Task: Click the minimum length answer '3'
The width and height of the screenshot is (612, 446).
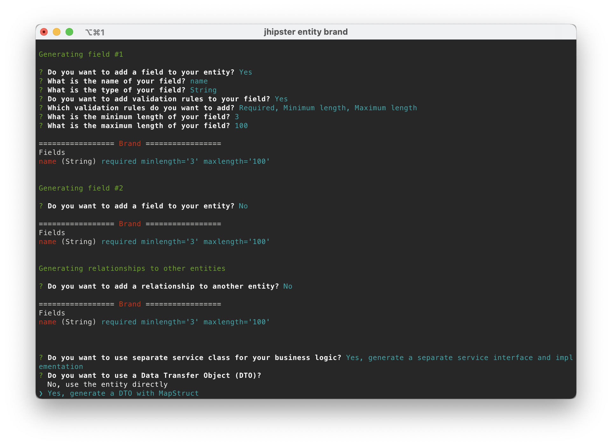Action: coord(237,117)
